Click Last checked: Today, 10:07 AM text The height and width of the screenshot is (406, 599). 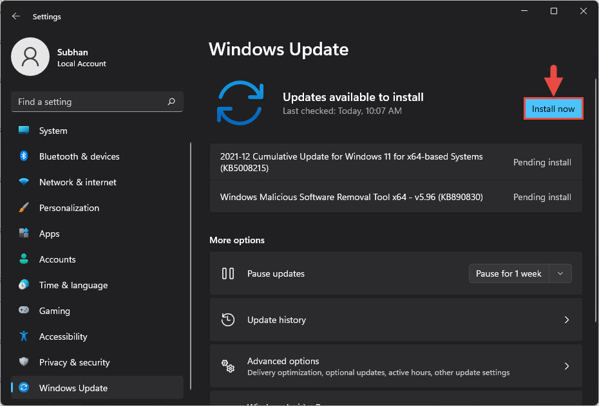pyautogui.click(x=342, y=111)
